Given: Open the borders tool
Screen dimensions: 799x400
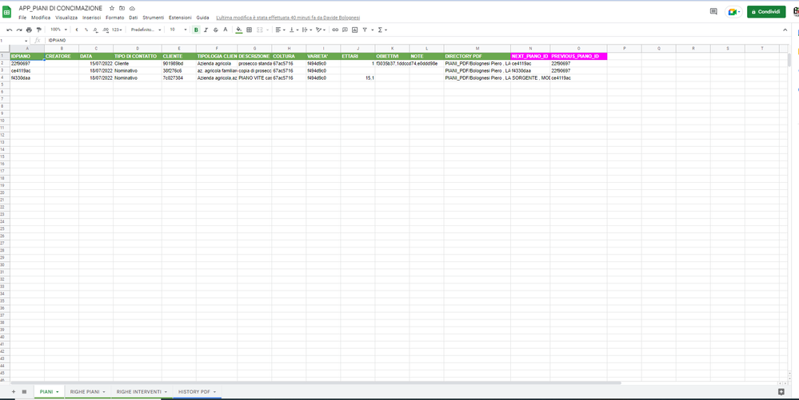Looking at the screenshot, I should coord(250,30).
